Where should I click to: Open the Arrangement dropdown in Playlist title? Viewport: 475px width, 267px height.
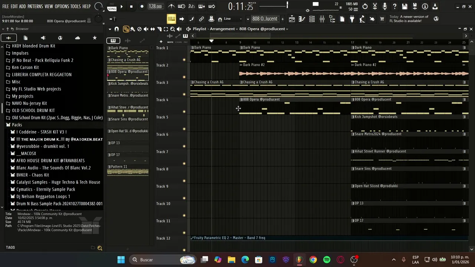coord(237,29)
